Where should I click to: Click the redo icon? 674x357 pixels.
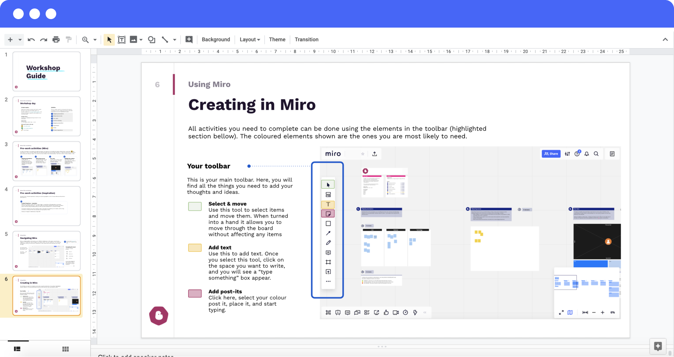(43, 40)
